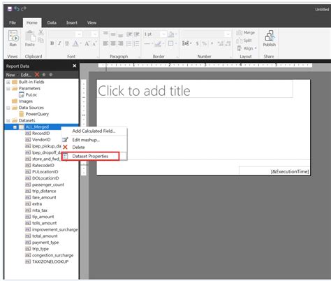The width and height of the screenshot is (331, 281).
Task: Toggle italic formatting
Action: [59, 43]
